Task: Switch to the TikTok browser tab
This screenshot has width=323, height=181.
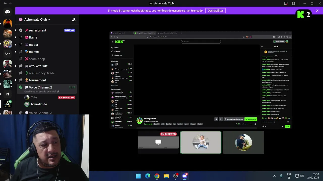Action: tap(168, 33)
